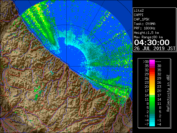Click the 'Task: OYAMA' line
The width and height of the screenshot is (177, 133).
click(x=145, y=24)
